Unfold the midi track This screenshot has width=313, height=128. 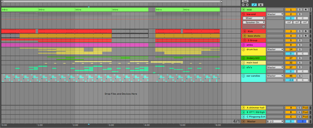click(x=243, y=10)
